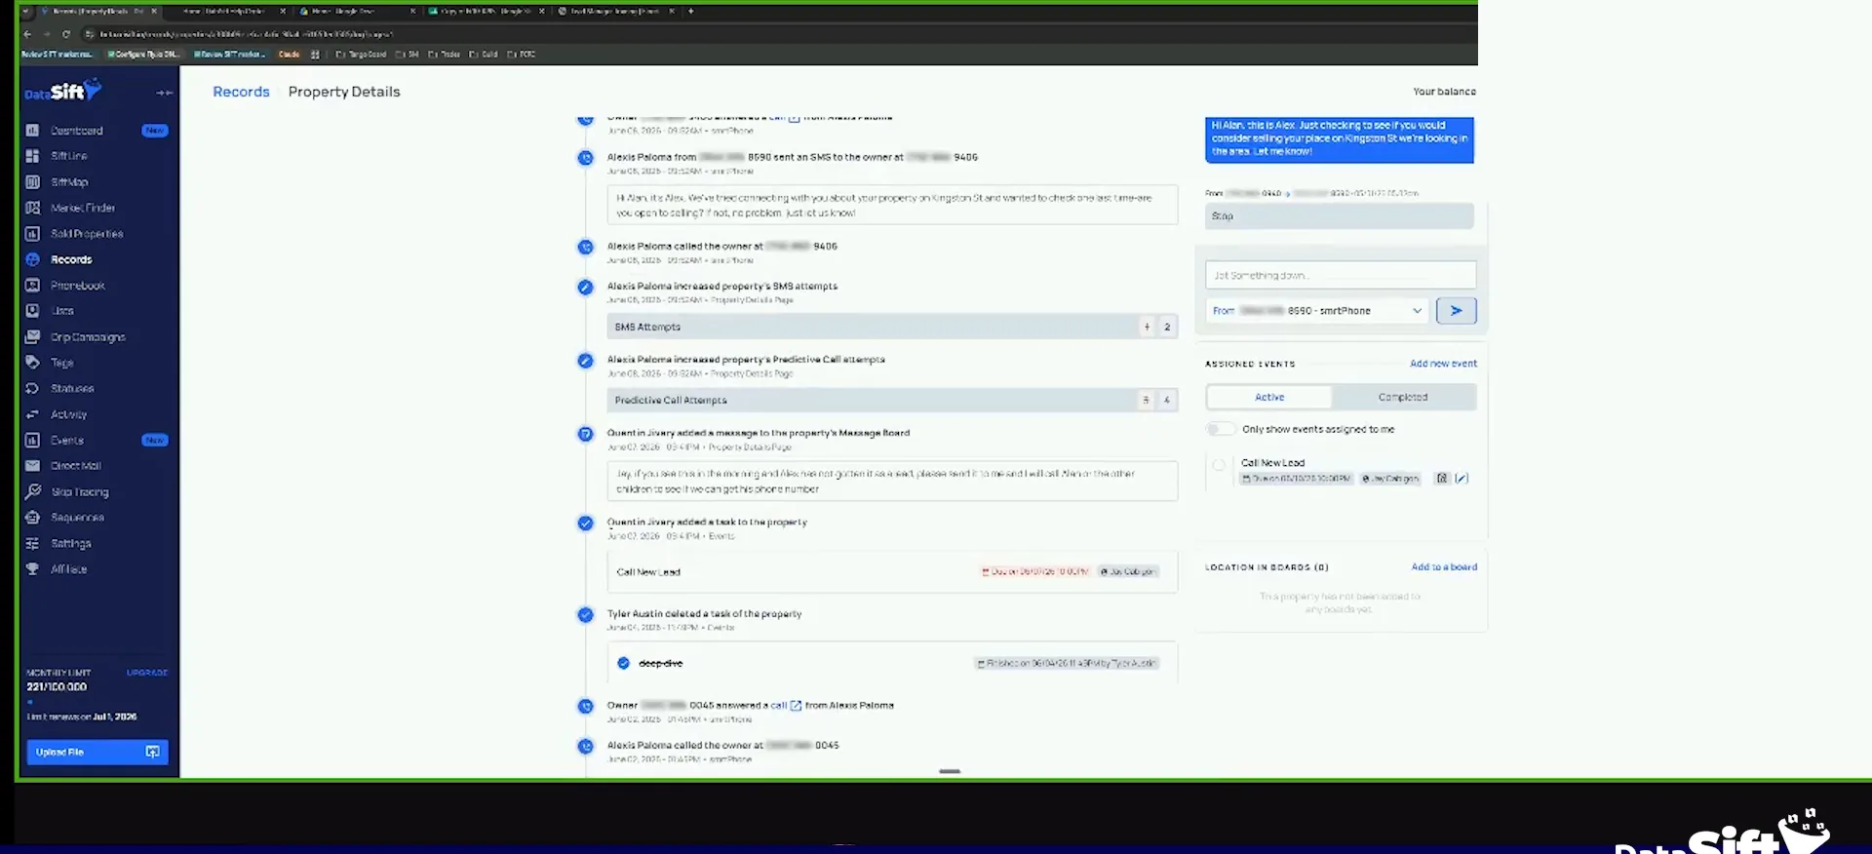
Task: Open Direct Mail icon in sidebar
Action: (x=32, y=466)
